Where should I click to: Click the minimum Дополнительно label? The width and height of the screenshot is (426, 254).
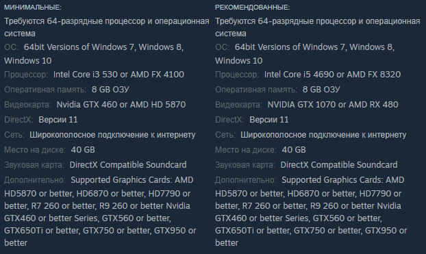pos(34,180)
